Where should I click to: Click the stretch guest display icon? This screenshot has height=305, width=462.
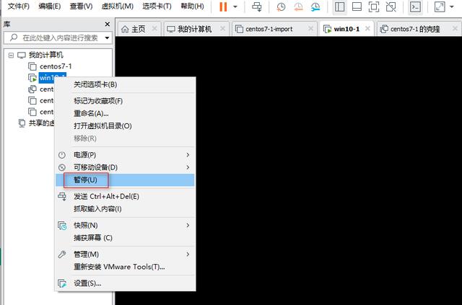tap(440, 6)
